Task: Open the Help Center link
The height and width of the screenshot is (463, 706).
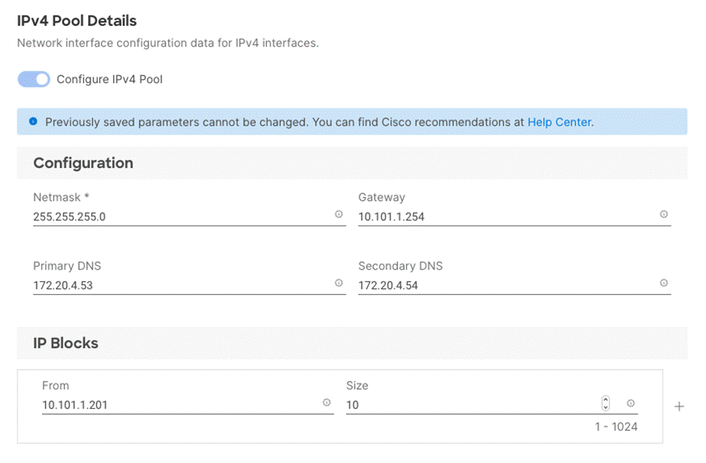Action: (x=559, y=121)
